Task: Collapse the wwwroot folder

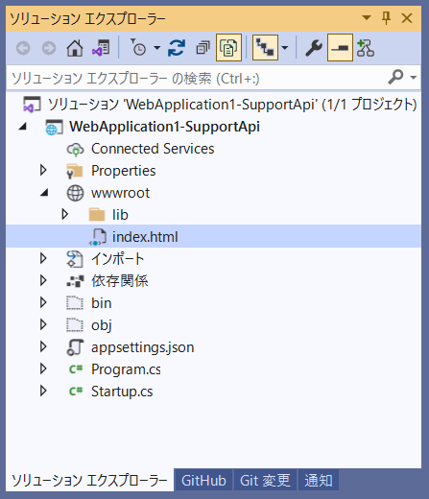Action: tap(44, 193)
